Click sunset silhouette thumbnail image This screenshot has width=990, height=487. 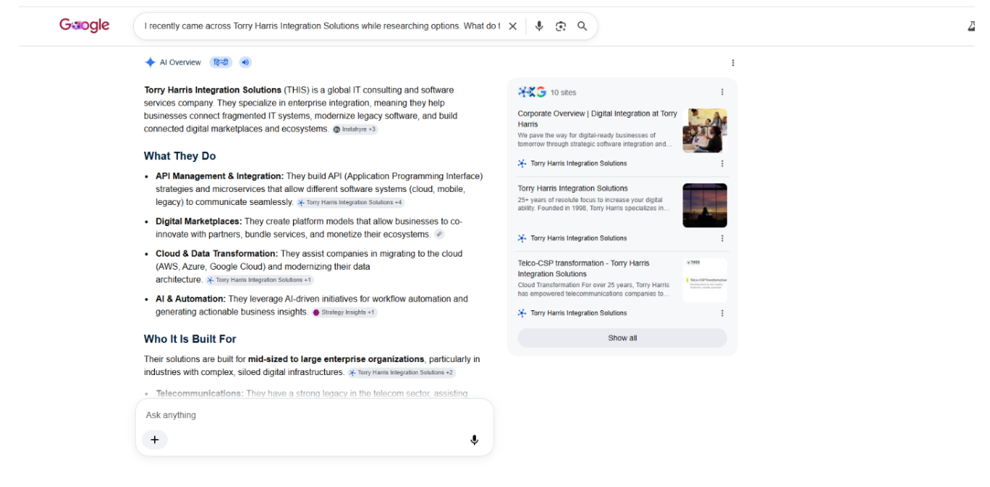point(704,206)
